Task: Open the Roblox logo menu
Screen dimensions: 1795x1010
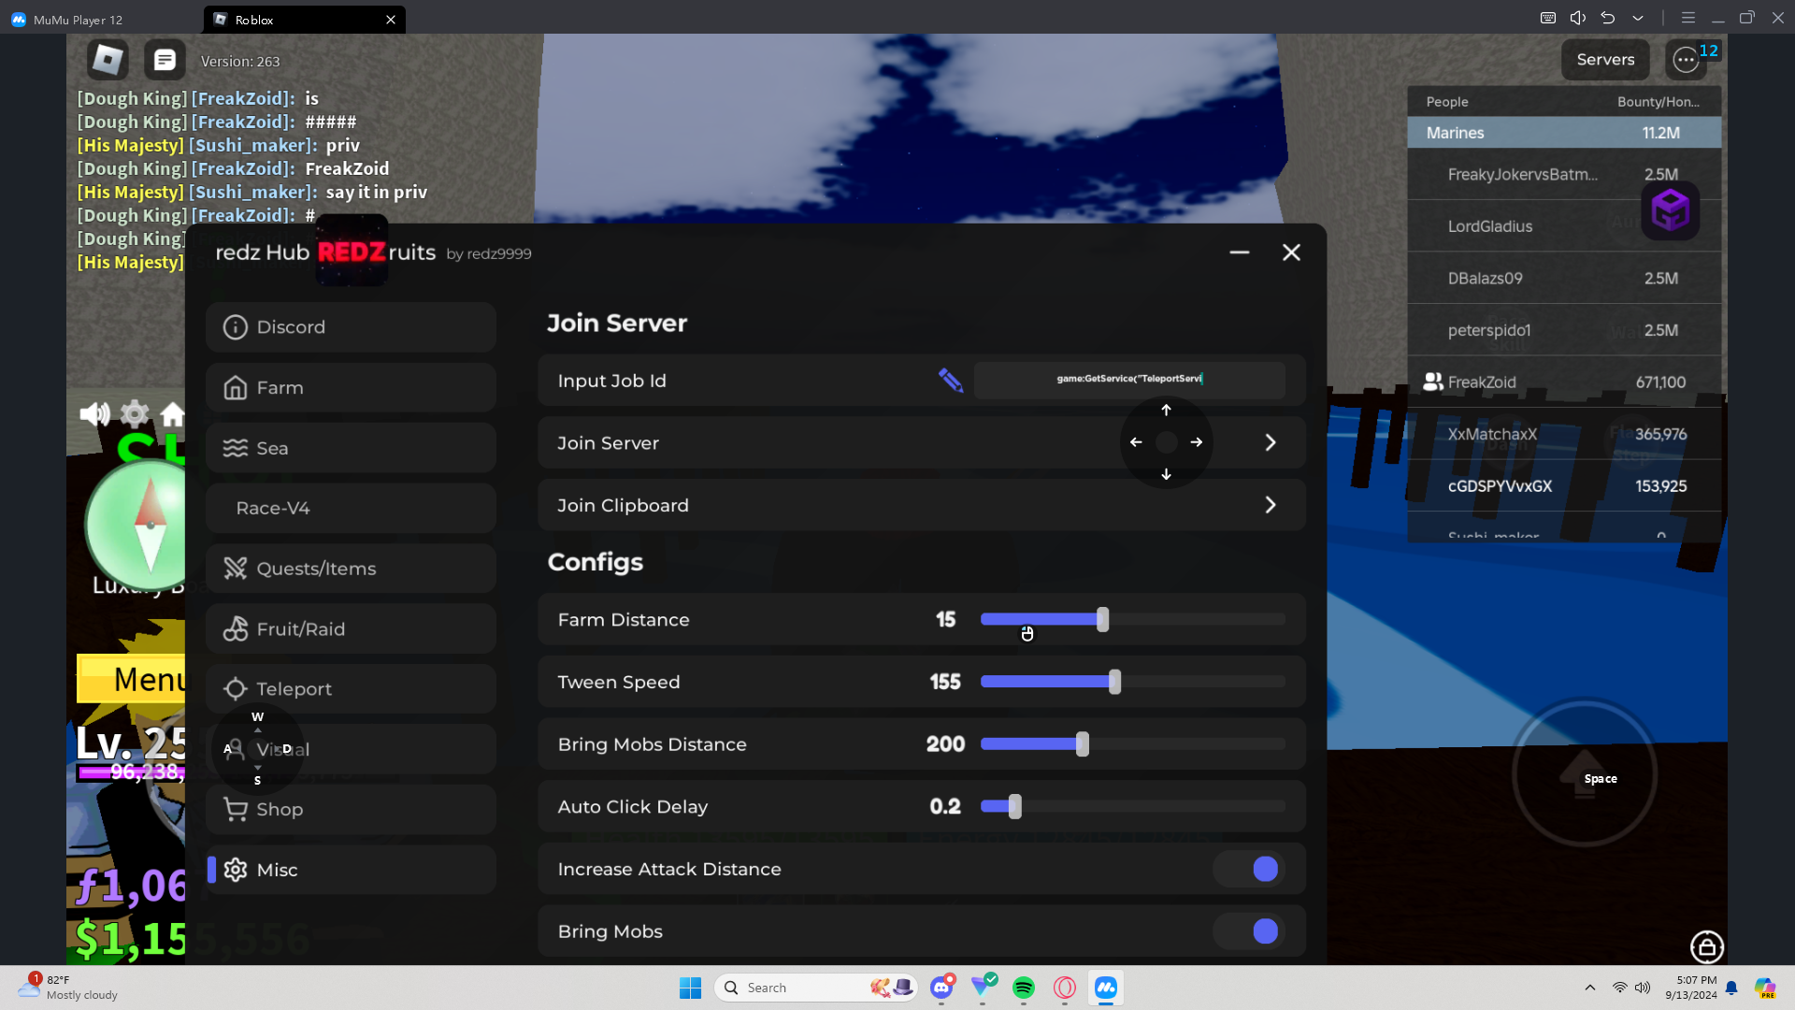Action: click(108, 60)
